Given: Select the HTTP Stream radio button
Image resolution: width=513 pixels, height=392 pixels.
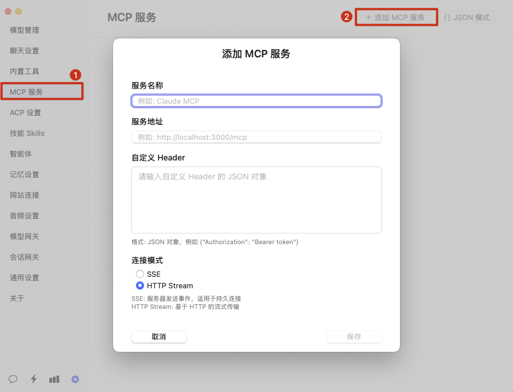Looking at the screenshot, I should (x=139, y=285).
